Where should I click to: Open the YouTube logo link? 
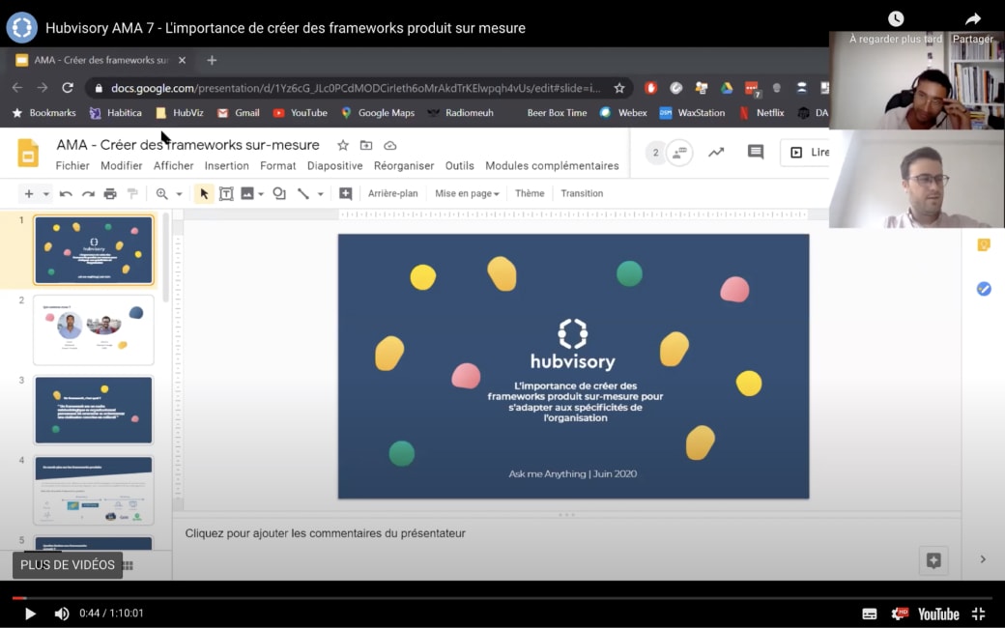(938, 614)
